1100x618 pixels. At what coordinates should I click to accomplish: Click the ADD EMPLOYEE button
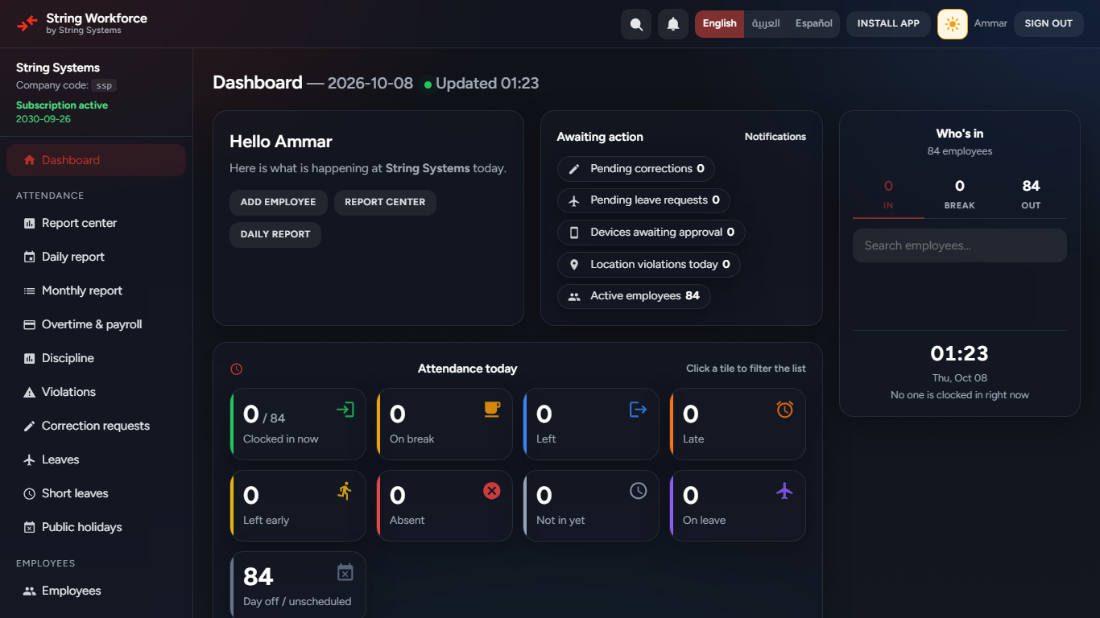(278, 202)
